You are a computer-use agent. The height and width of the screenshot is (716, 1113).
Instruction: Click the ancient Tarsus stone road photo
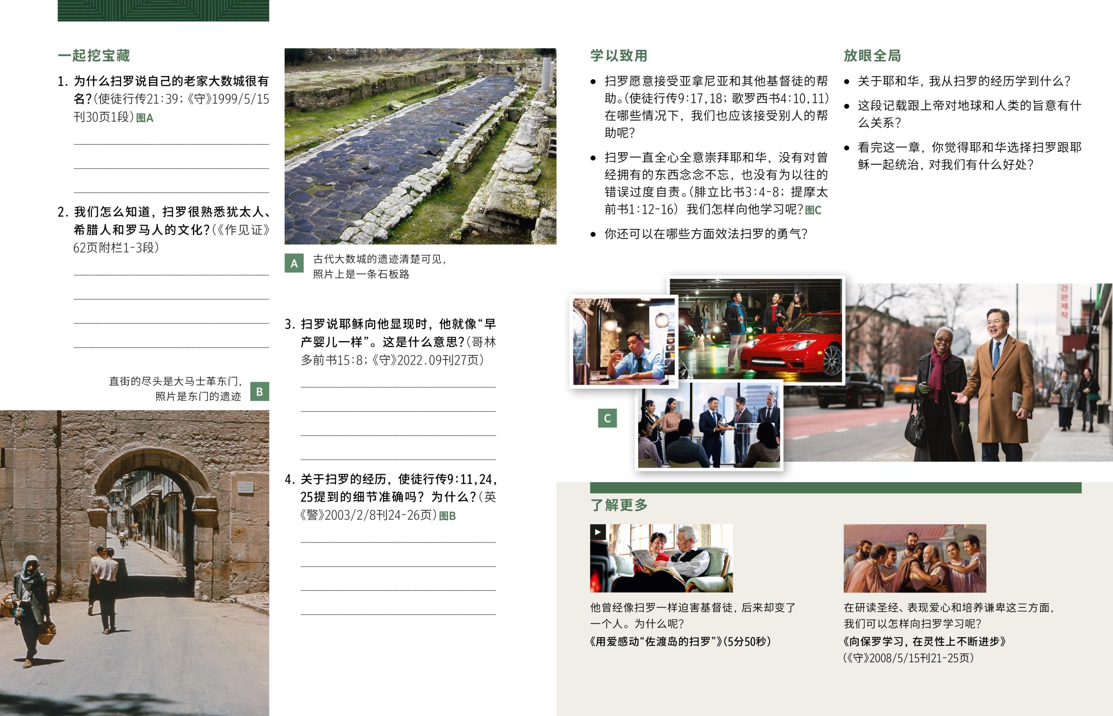coord(420,146)
